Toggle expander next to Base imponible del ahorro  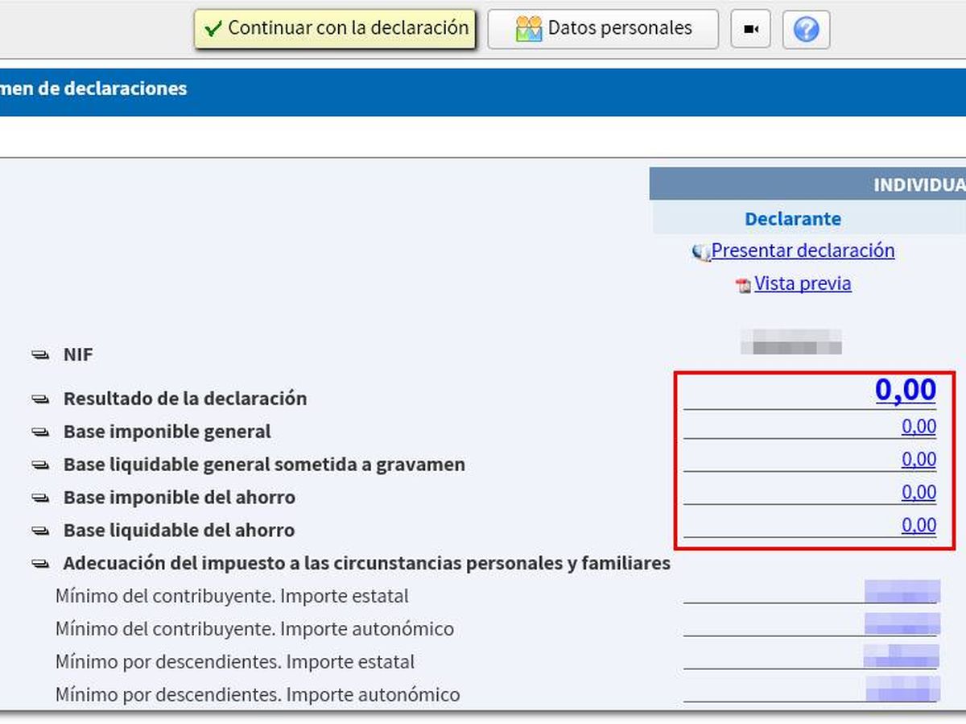point(40,498)
